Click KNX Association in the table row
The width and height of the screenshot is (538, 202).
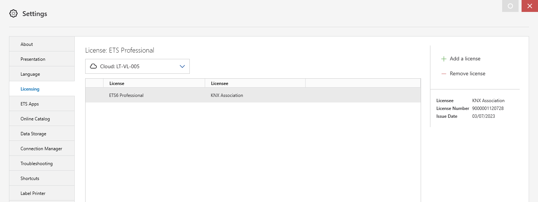click(x=227, y=95)
